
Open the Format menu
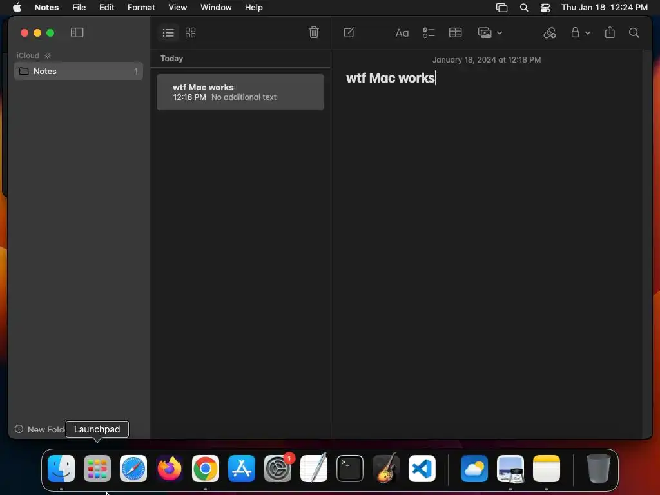[141, 7]
